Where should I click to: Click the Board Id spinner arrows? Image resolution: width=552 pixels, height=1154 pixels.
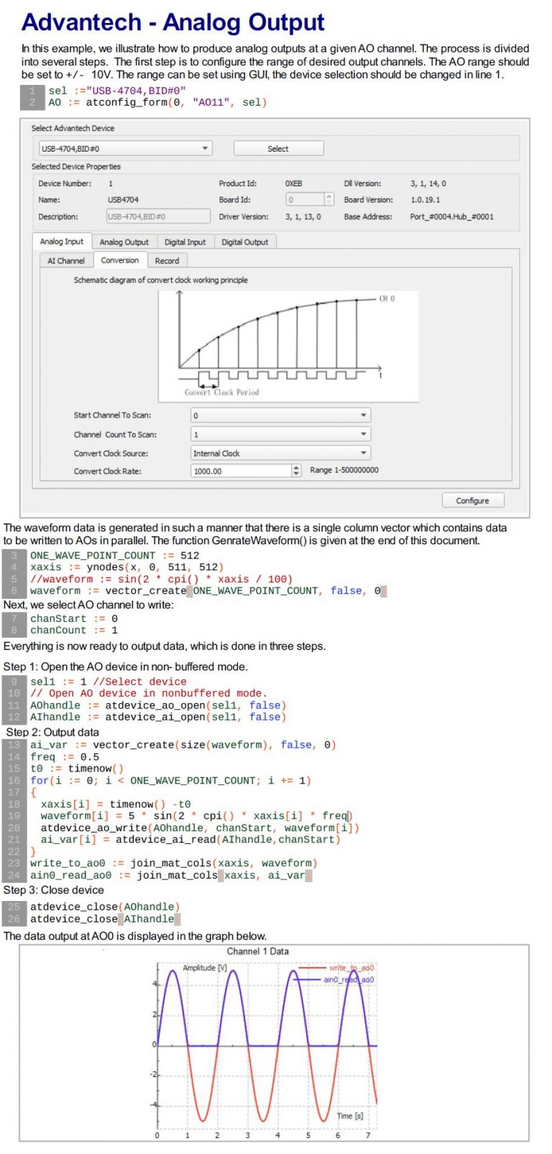pyautogui.click(x=329, y=199)
